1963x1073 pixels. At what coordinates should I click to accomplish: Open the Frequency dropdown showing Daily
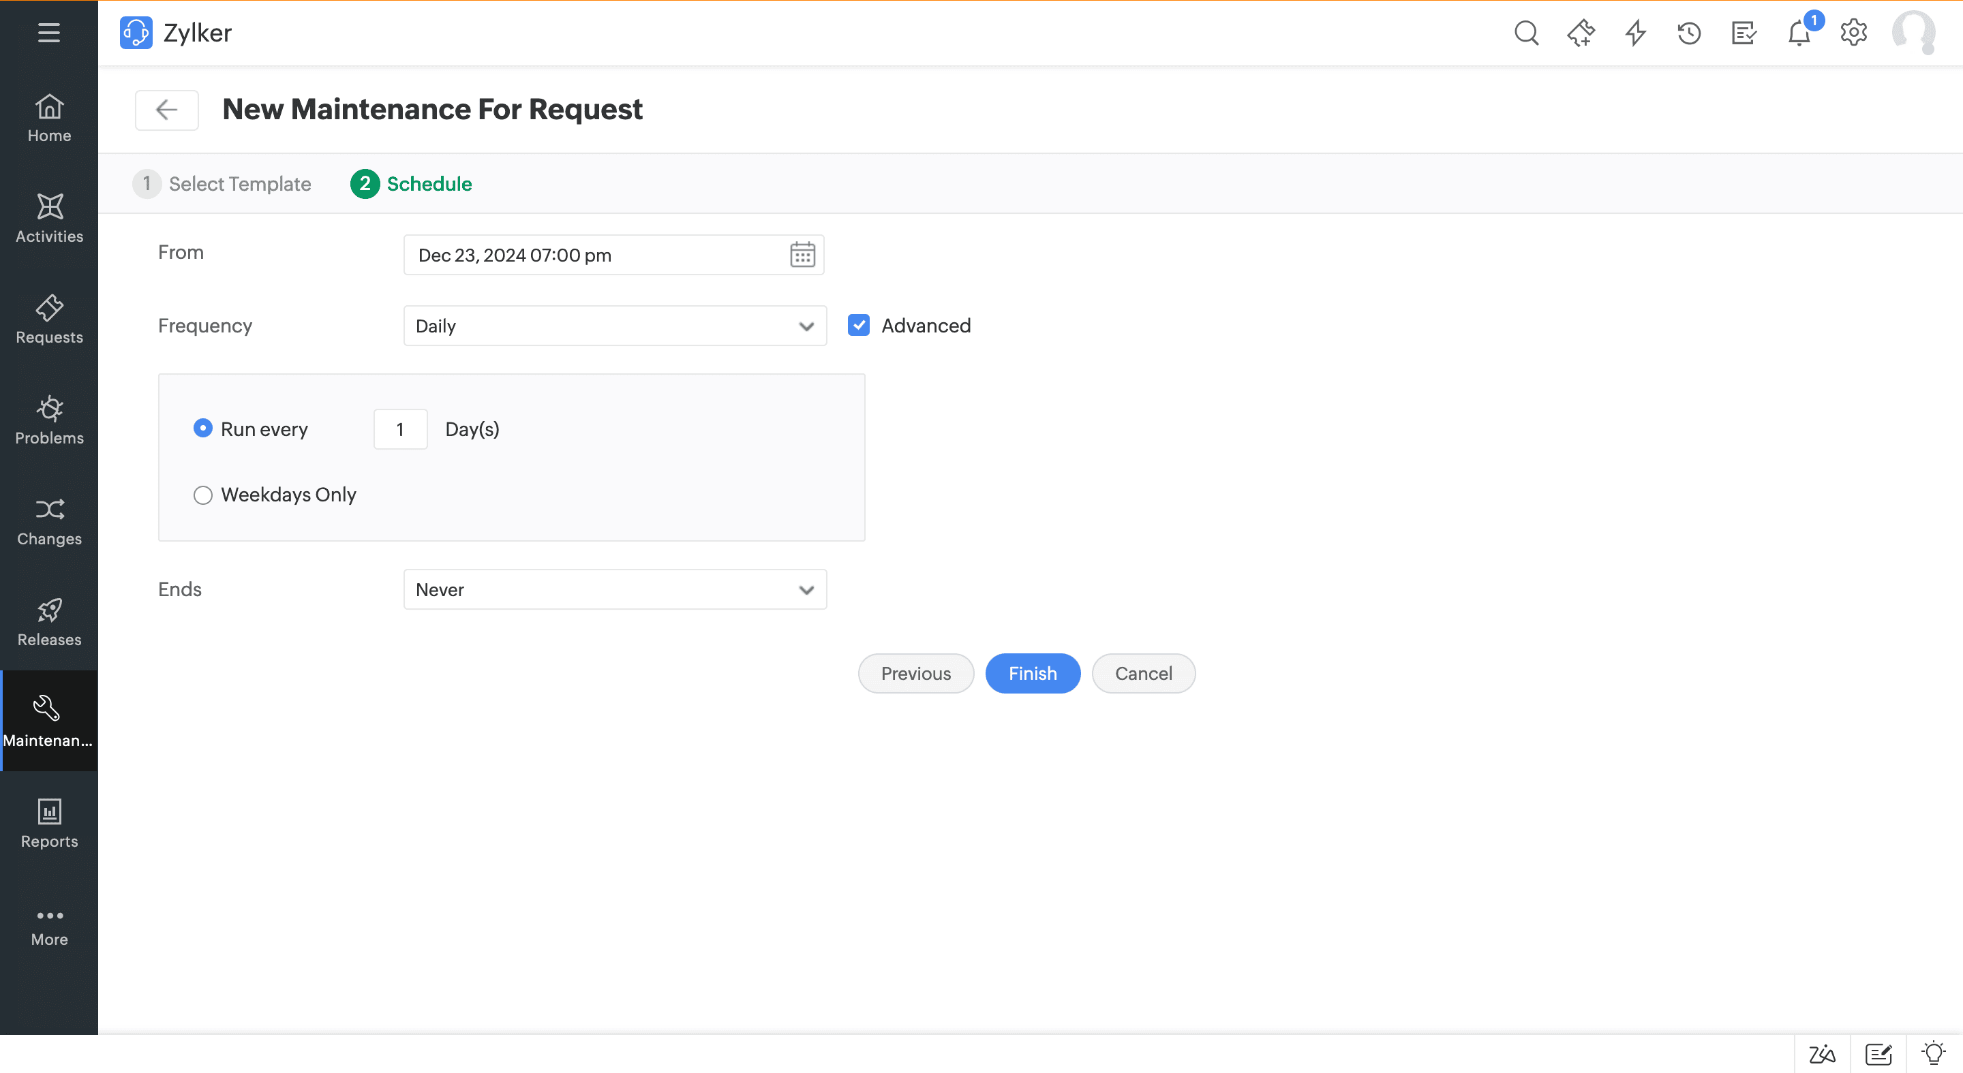(614, 325)
